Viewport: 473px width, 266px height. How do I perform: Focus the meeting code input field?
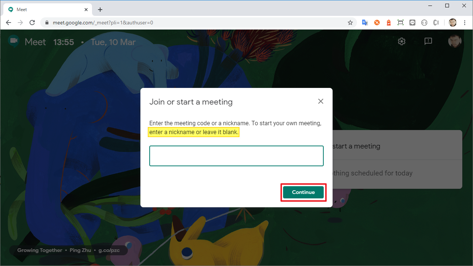pos(236,156)
